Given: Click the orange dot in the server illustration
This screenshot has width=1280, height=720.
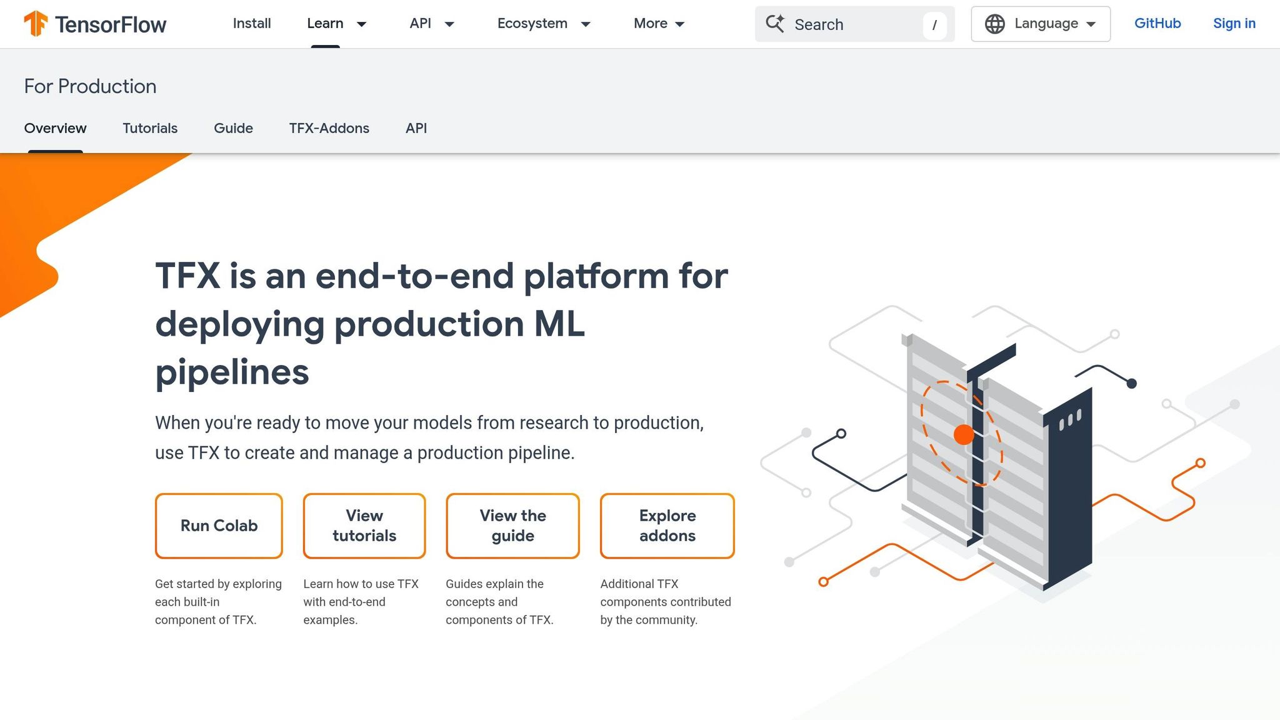Looking at the screenshot, I should coord(964,436).
